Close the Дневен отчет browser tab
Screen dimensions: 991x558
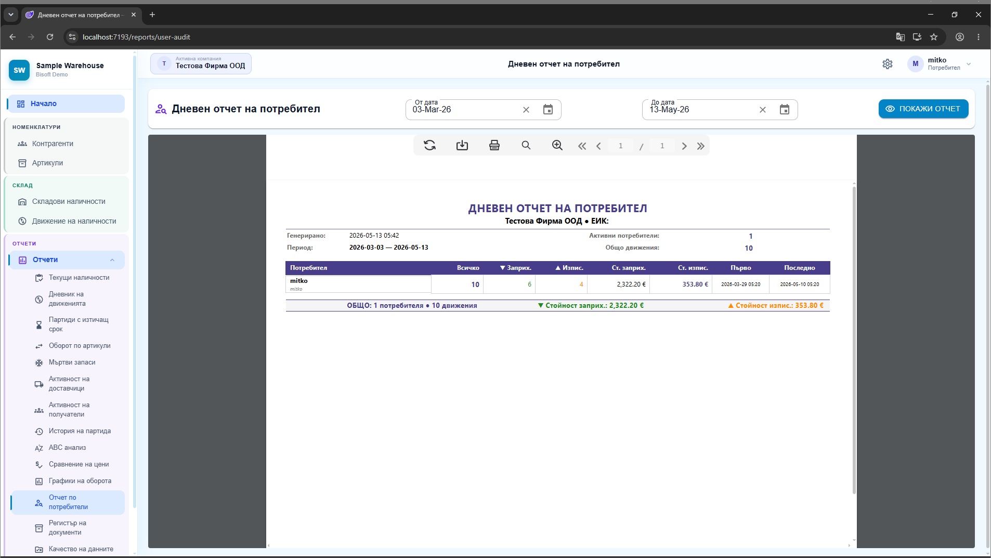pos(134,15)
